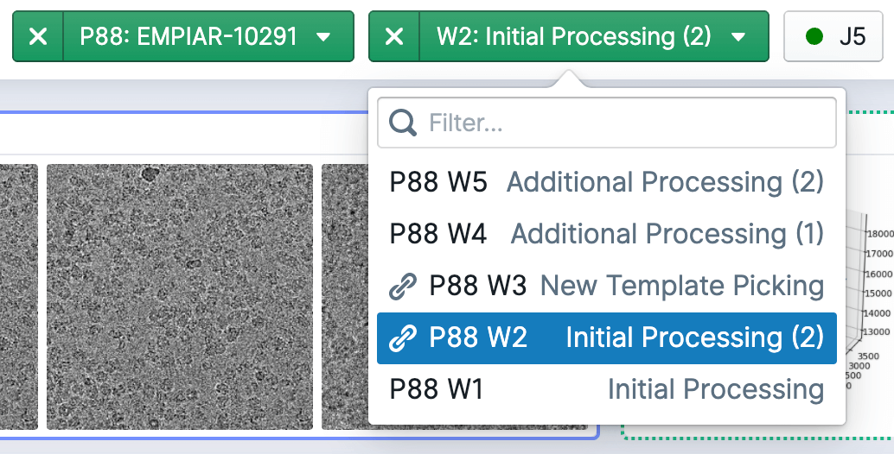This screenshot has width=894, height=454.
Task: Click the J5 job button
Action: click(833, 36)
